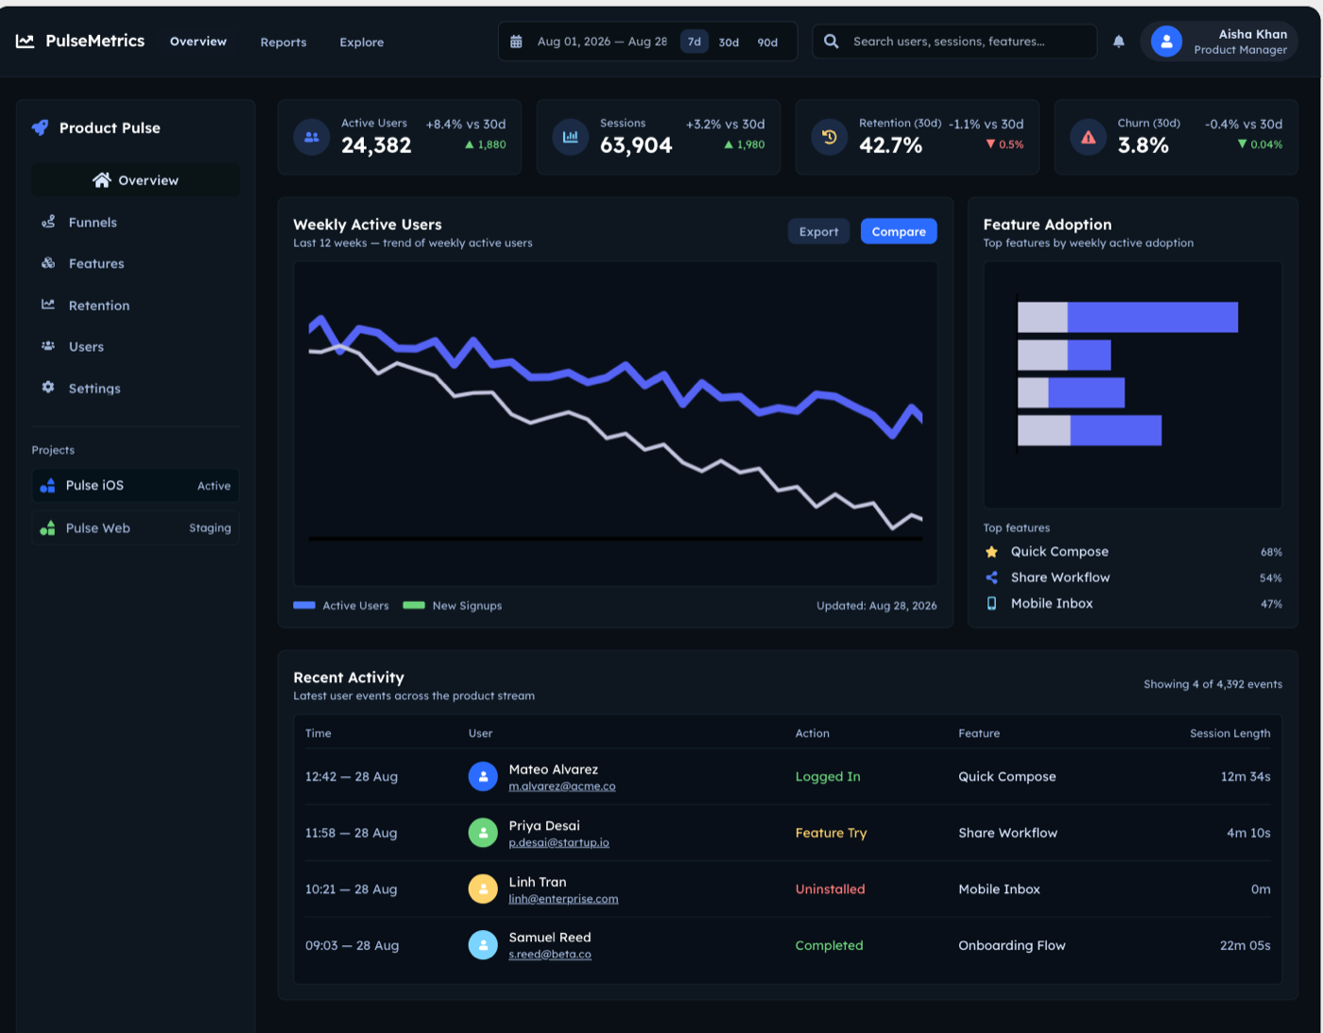Click the Mobile Inbox phone icon
This screenshot has width=1323, height=1033.
pos(991,603)
